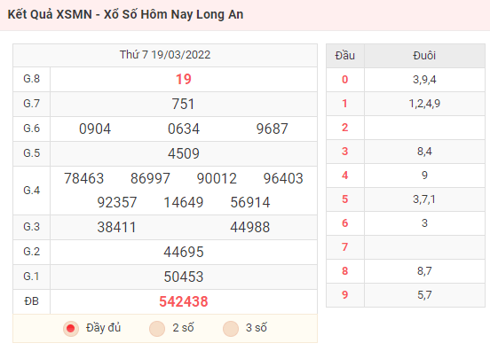Screen dimensions: 490x351
Task: Click the date "Thứ 7 19/03/2022"
Action: coord(165,55)
